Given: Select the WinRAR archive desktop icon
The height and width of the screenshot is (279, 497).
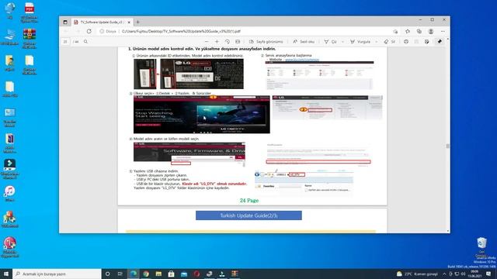Looking at the screenshot, I should point(30,38).
